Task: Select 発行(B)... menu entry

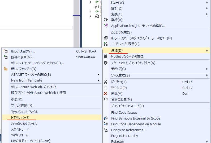Action: [156, 20]
